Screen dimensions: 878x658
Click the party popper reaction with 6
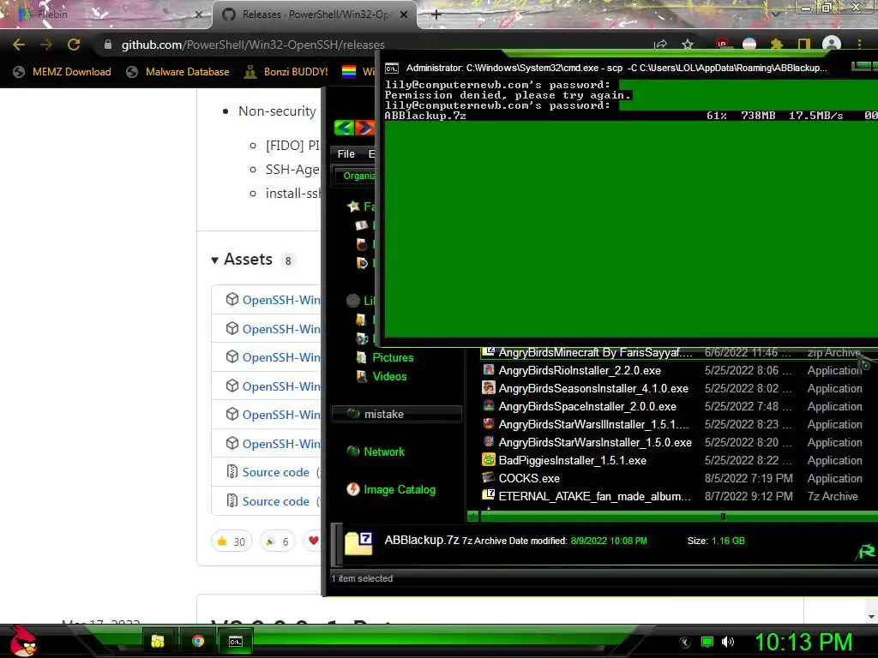click(x=277, y=541)
